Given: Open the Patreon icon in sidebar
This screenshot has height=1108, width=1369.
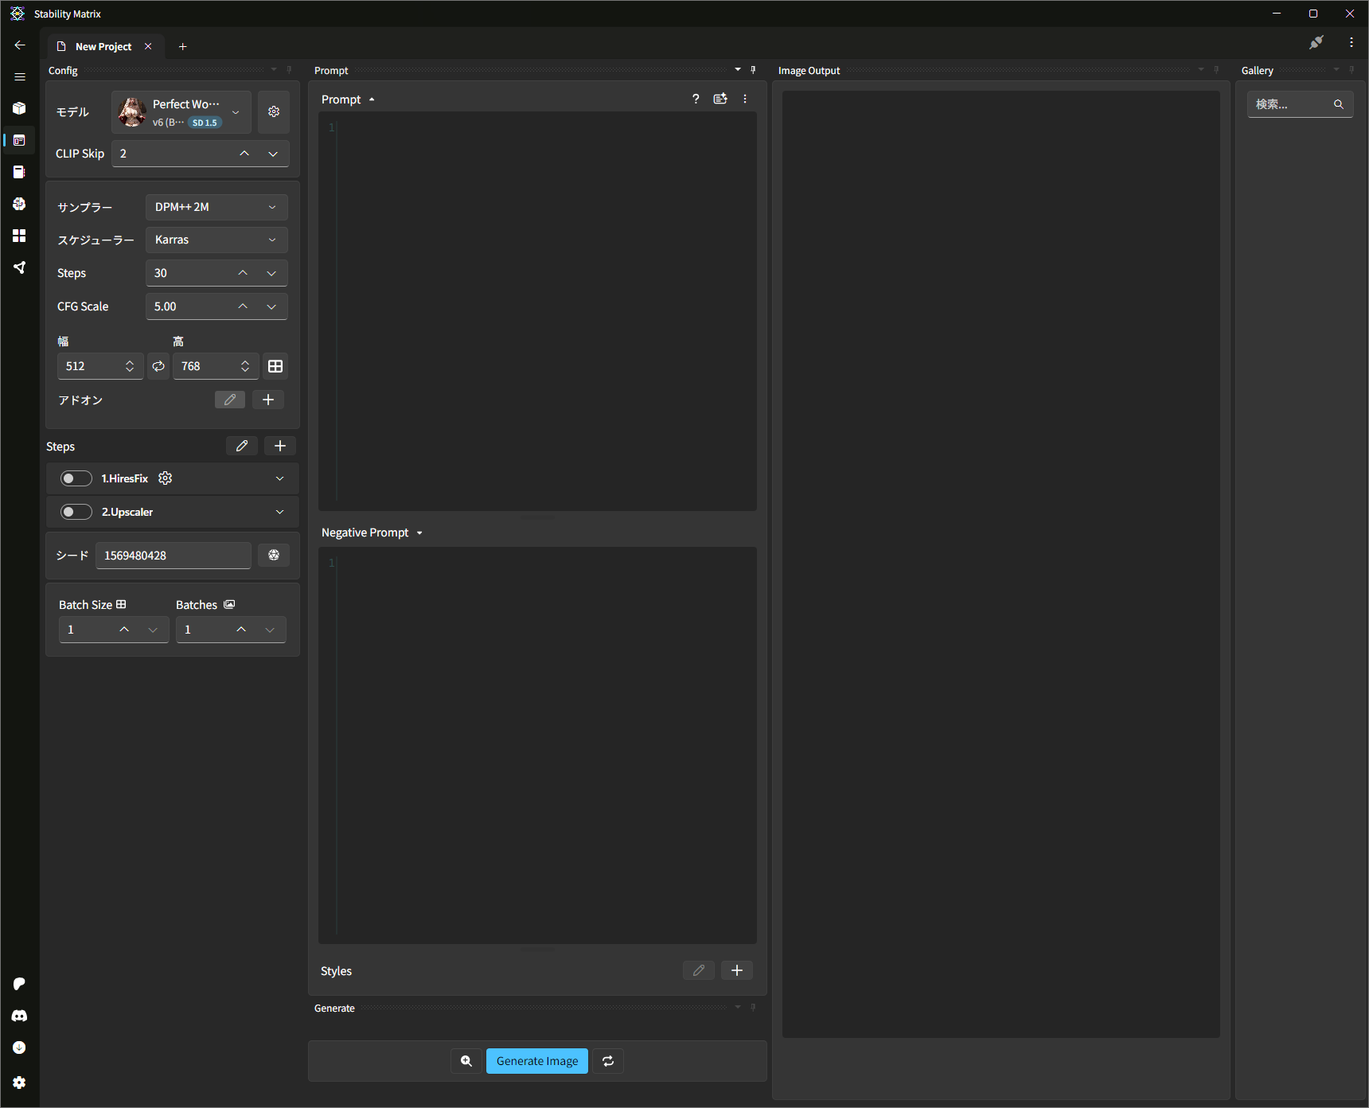Looking at the screenshot, I should point(19,984).
